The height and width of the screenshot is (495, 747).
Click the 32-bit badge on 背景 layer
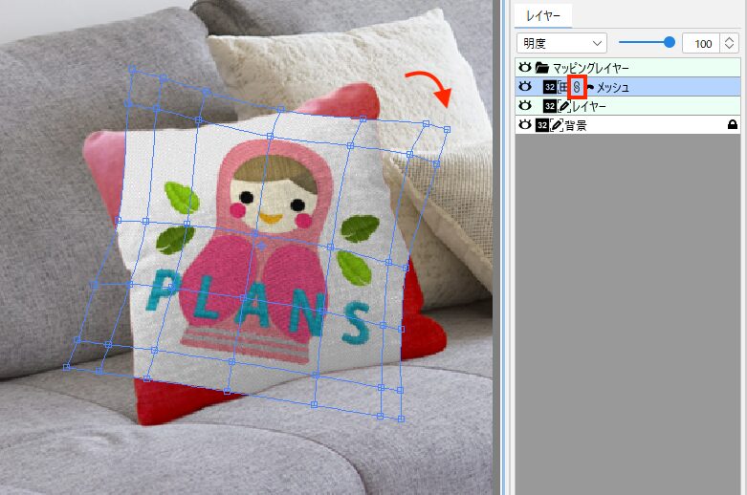pos(542,125)
